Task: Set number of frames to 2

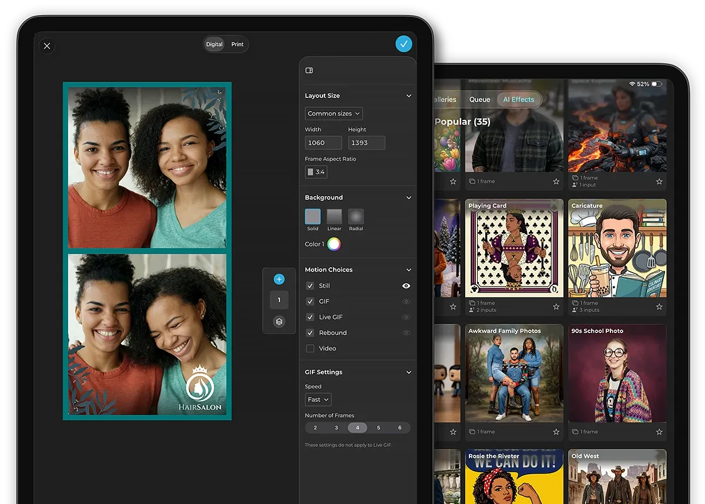Action: point(315,428)
